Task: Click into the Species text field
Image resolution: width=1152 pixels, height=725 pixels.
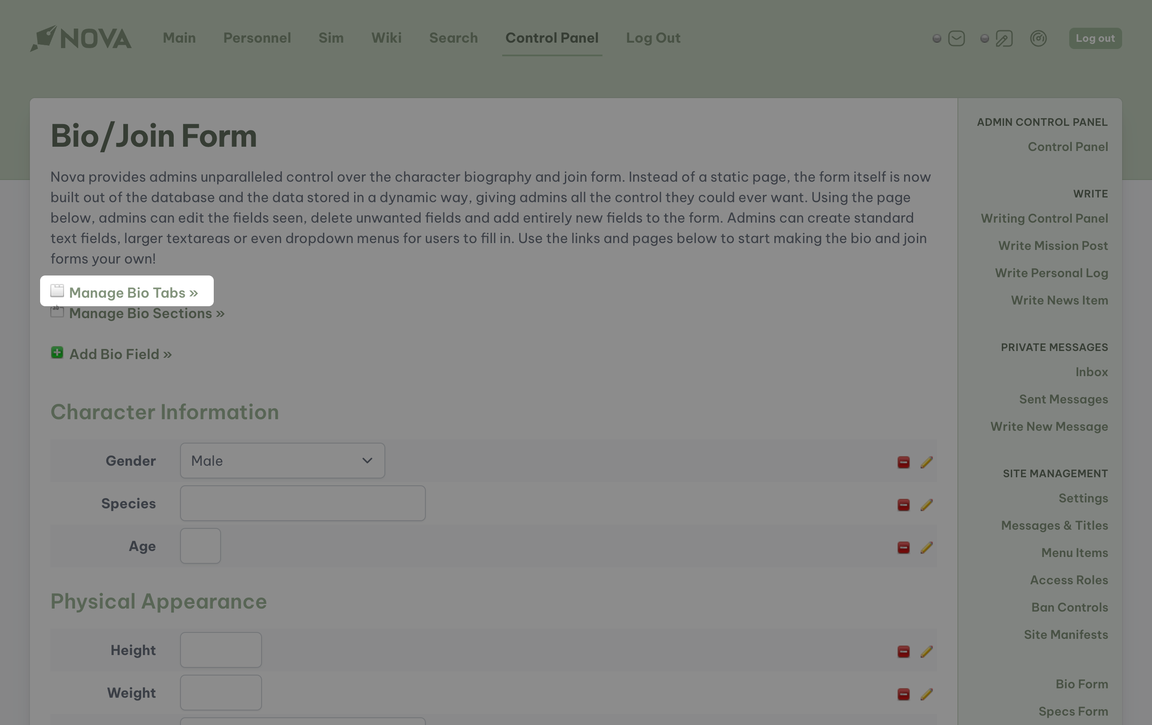Action: coord(303,503)
